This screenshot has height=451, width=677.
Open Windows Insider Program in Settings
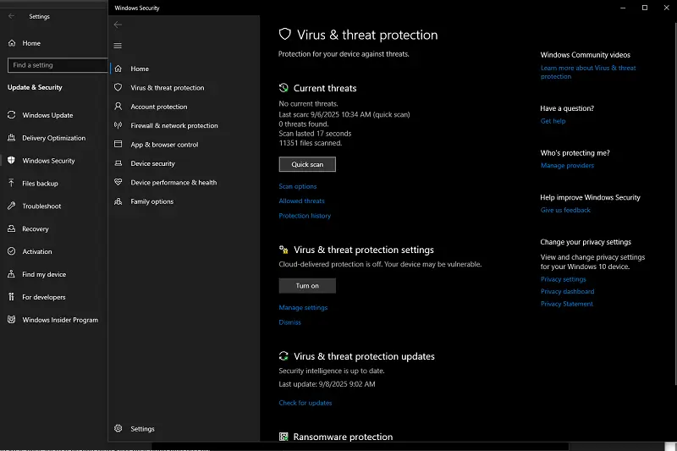(x=54, y=320)
